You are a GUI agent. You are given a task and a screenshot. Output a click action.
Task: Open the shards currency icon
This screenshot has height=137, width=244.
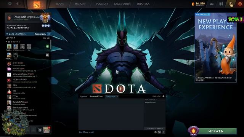(193, 4)
